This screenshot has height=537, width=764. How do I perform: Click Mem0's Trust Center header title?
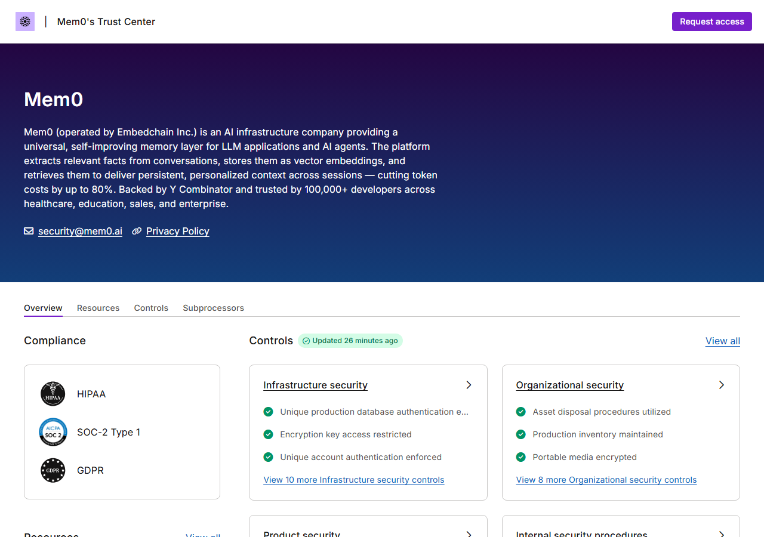[x=106, y=21]
